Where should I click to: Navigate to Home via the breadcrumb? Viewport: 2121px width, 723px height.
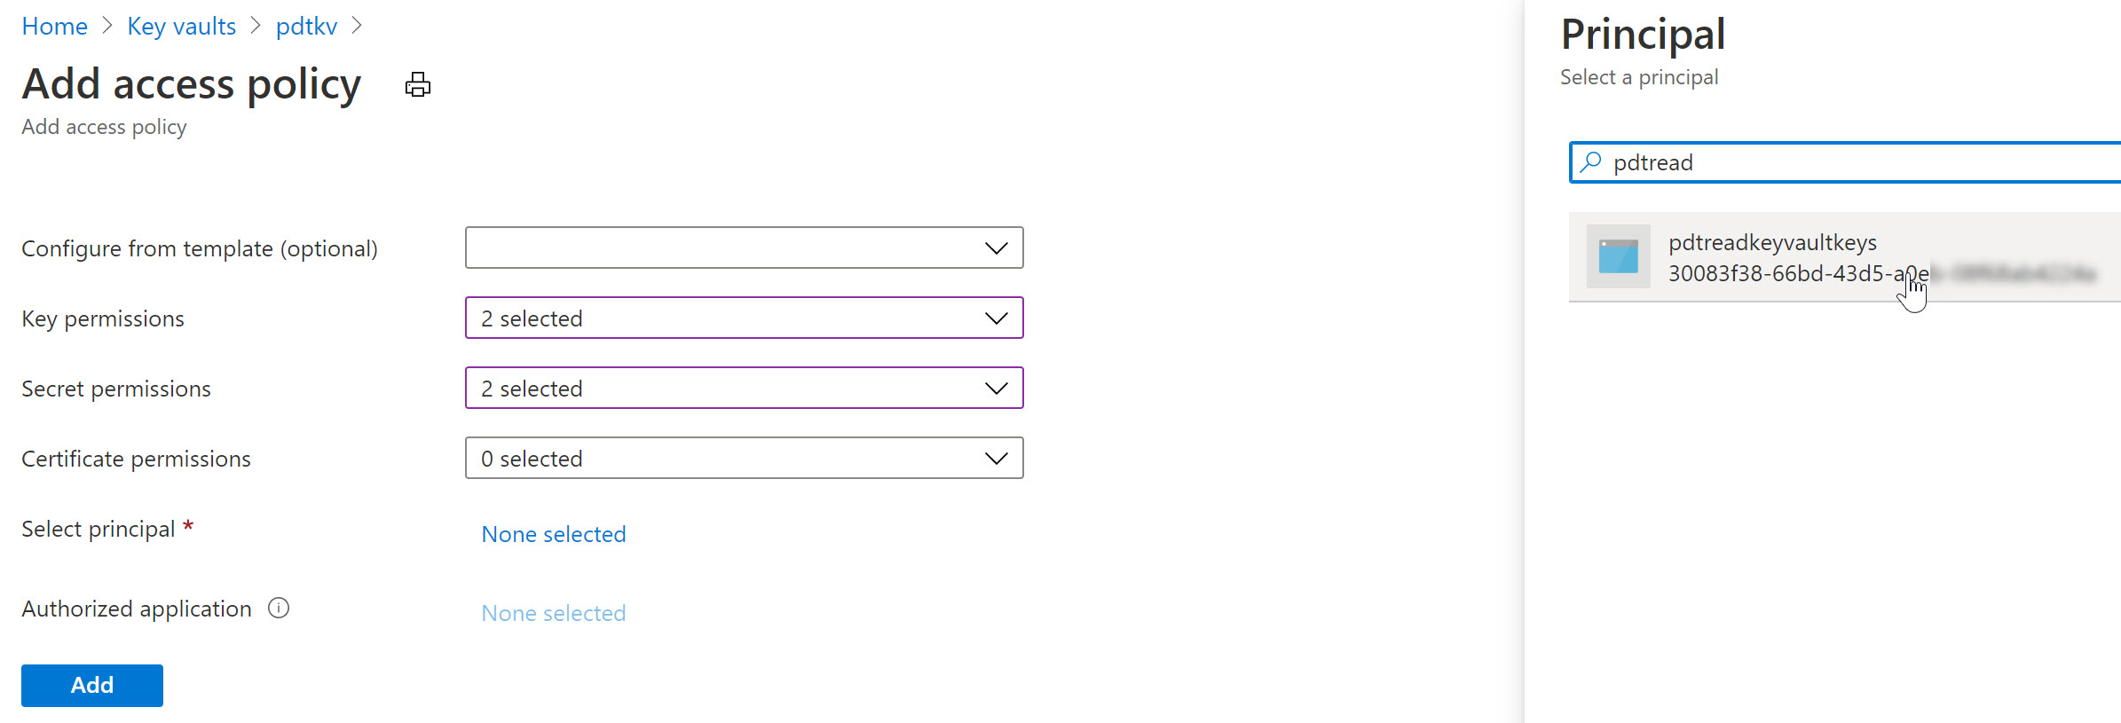54,26
